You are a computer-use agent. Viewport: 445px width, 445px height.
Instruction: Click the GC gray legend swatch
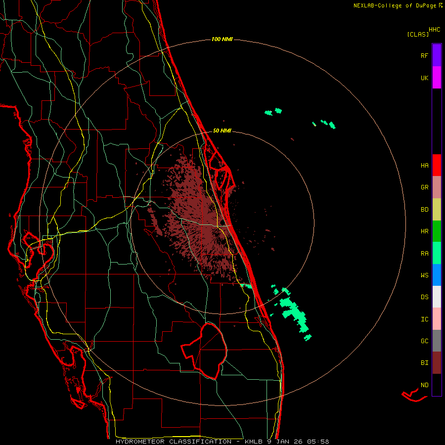[437, 341]
